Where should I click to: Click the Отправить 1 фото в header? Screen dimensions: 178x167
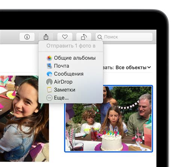point(71,46)
